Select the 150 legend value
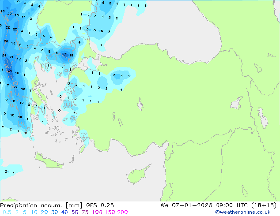This screenshot has height=216, width=280. click(x=110, y=212)
